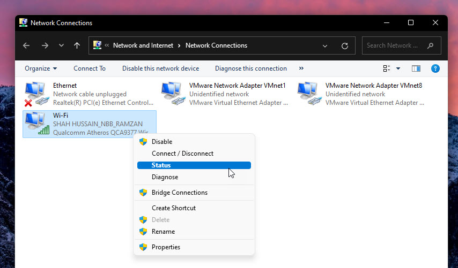Choose 'Connect / Disconnect' menu entry

click(x=194, y=154)
